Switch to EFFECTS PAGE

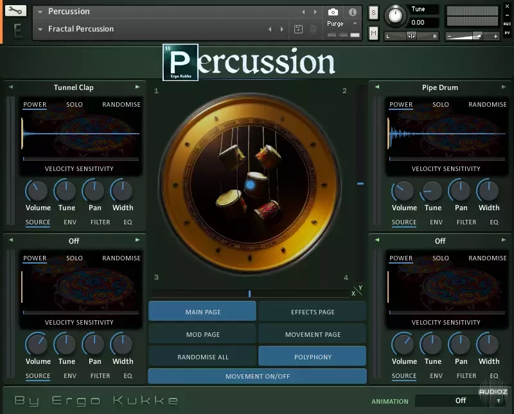[312, 311]
